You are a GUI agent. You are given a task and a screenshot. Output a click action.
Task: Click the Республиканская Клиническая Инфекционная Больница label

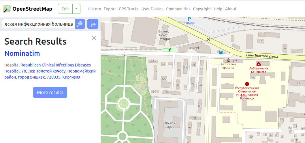(x=247, y=93)
